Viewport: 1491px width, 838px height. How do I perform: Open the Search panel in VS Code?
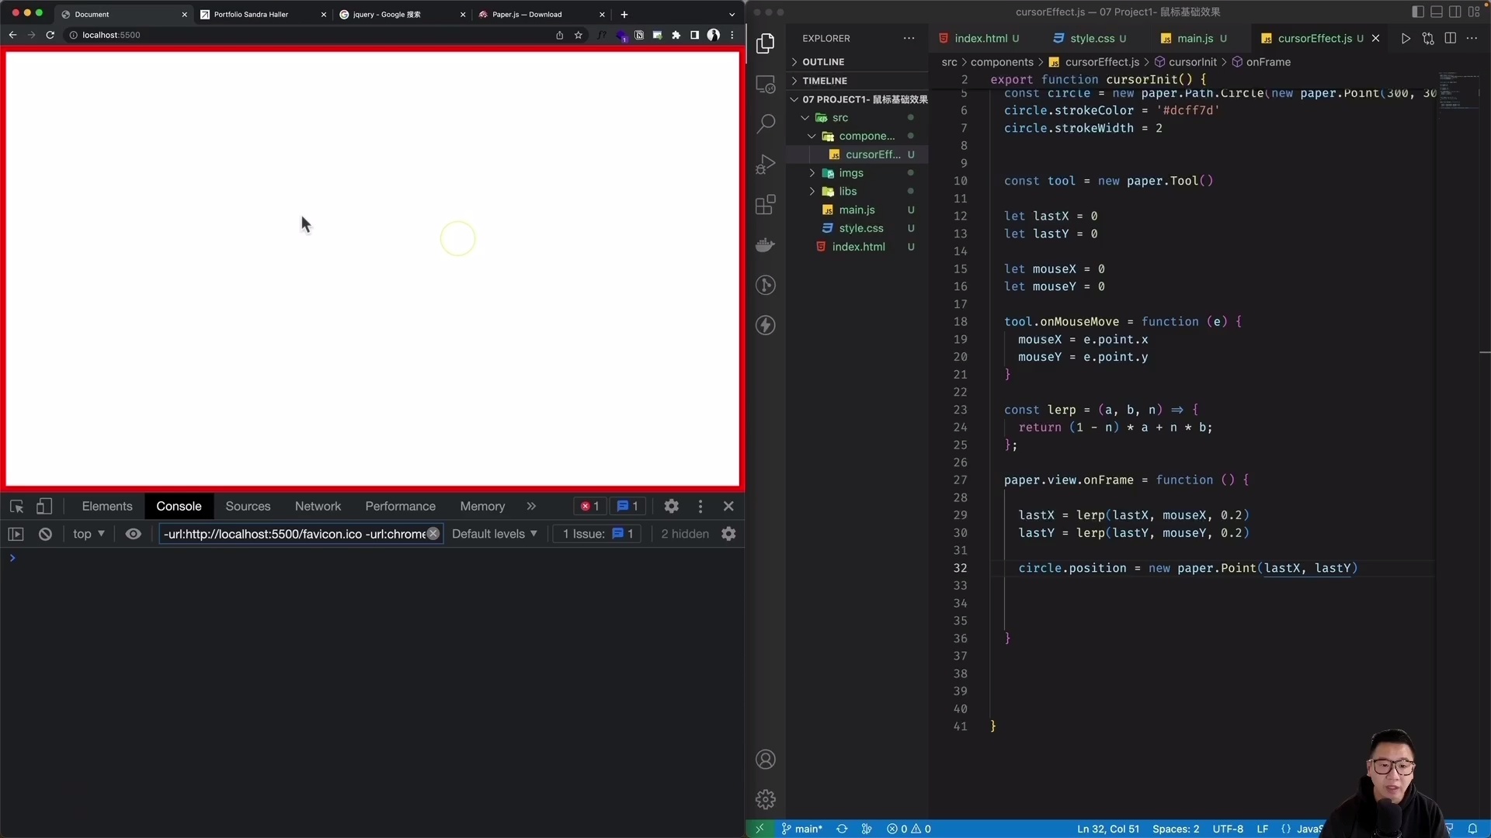click(x=766, y=123)
